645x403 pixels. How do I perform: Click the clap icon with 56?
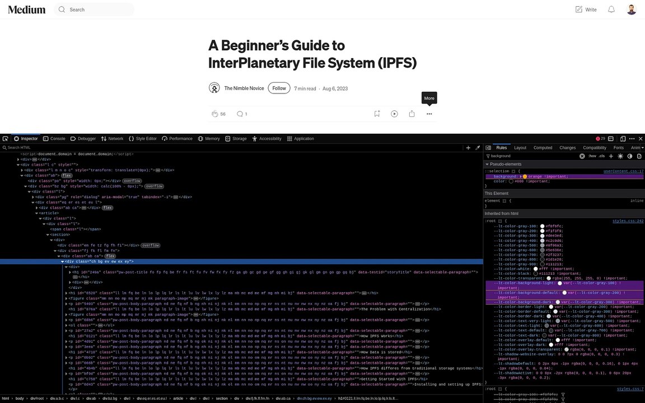click(214, 114)
